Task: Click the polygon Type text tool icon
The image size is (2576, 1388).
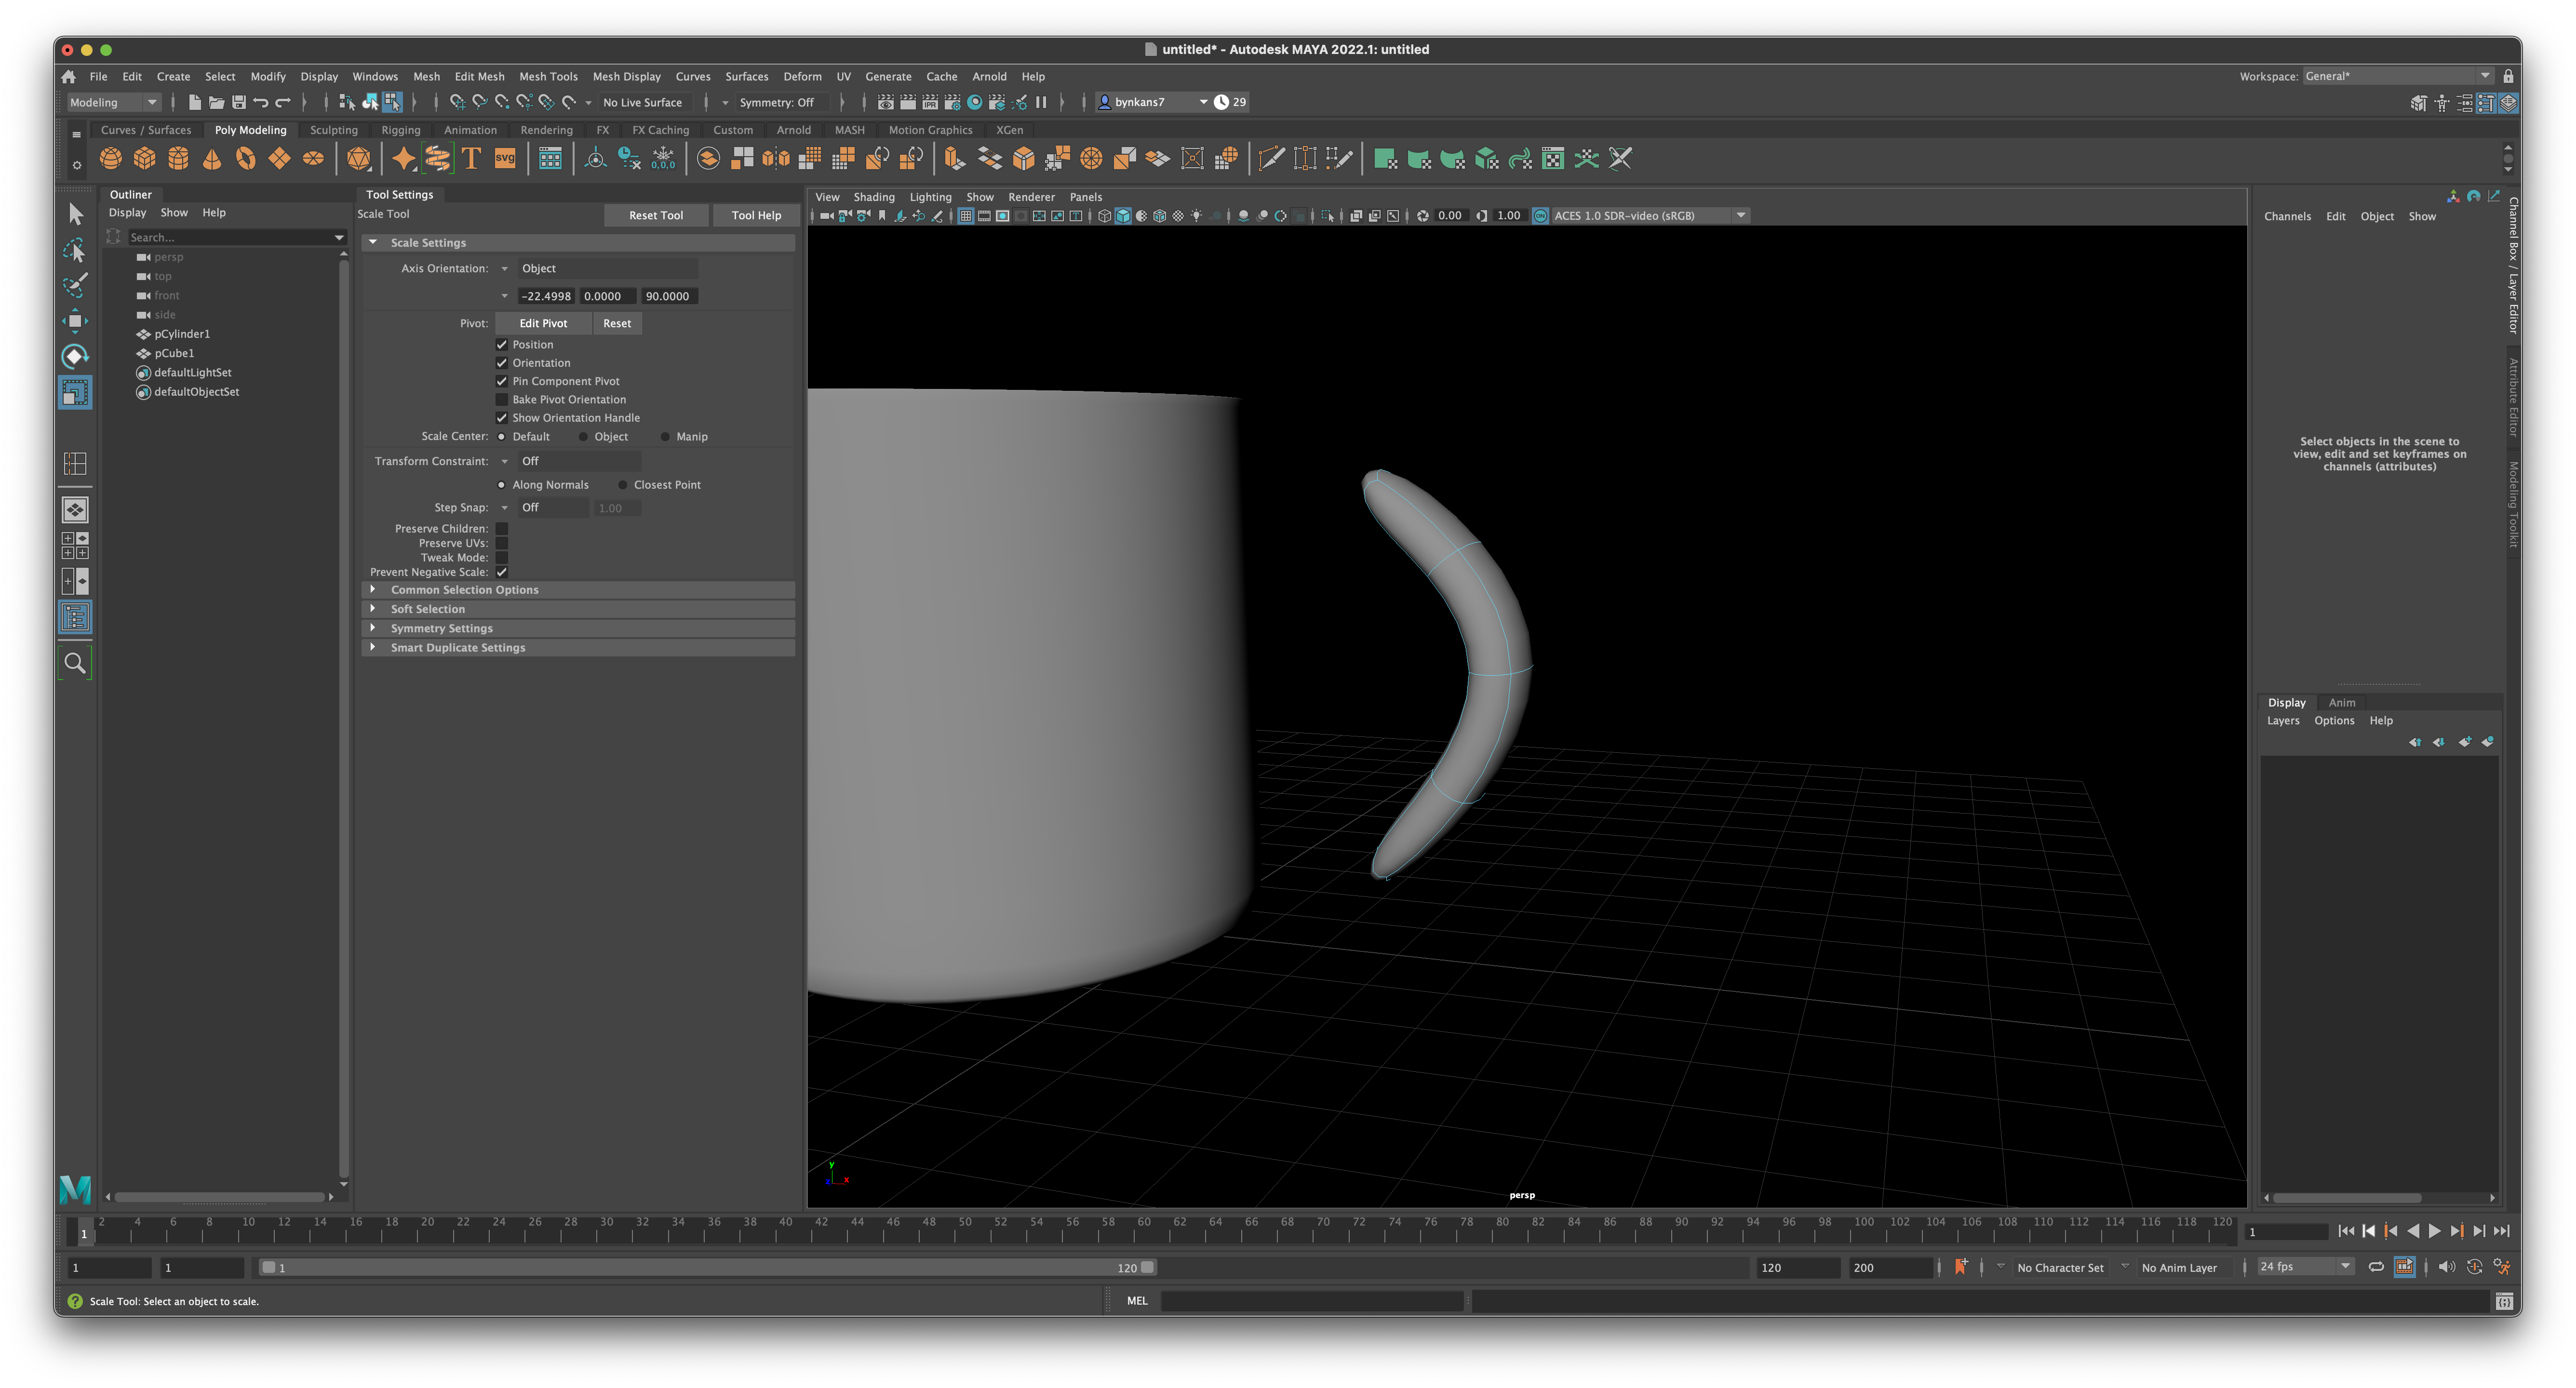Action: [471, 159]
